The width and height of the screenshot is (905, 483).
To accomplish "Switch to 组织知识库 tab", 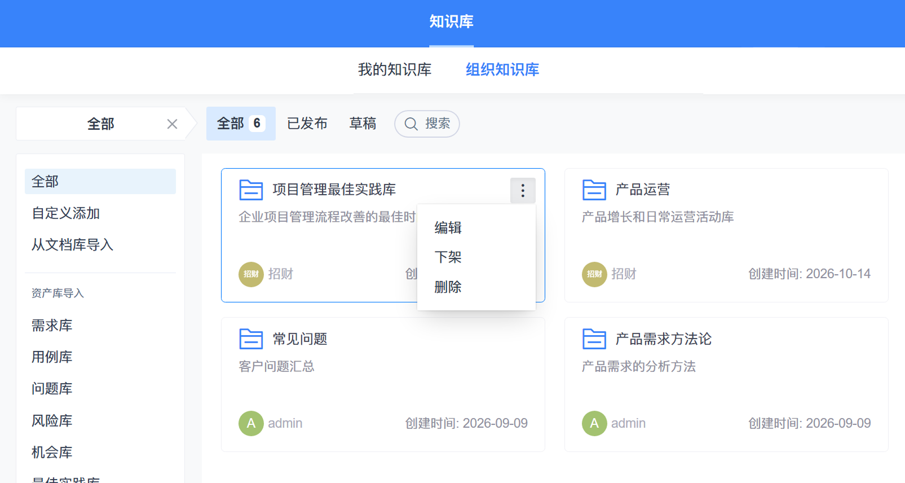I will point(502,69).
